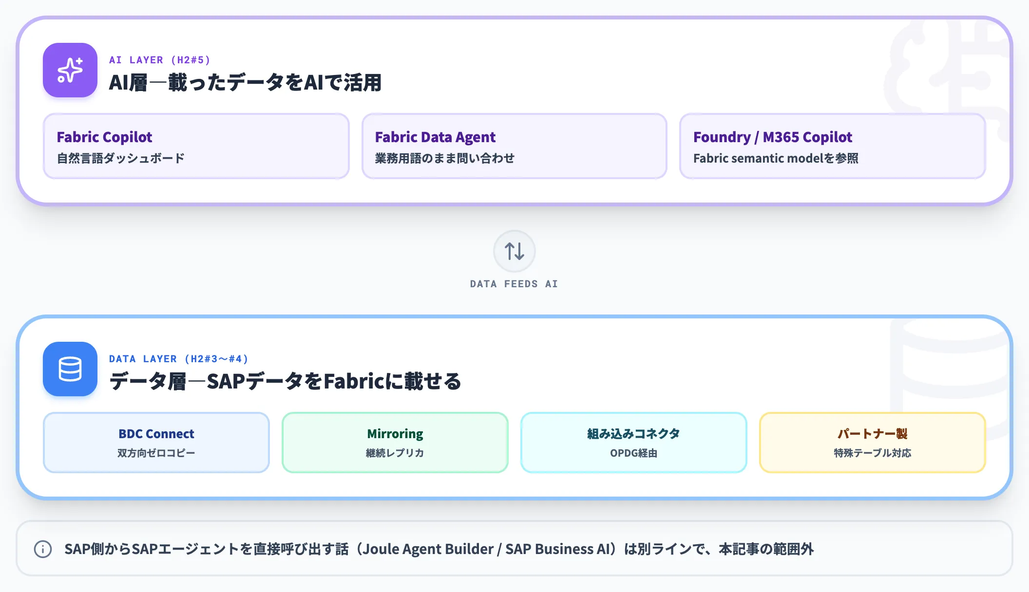
Task: Select the BDC Connect card
Action: pyautogui.click(x=156, y=443)
